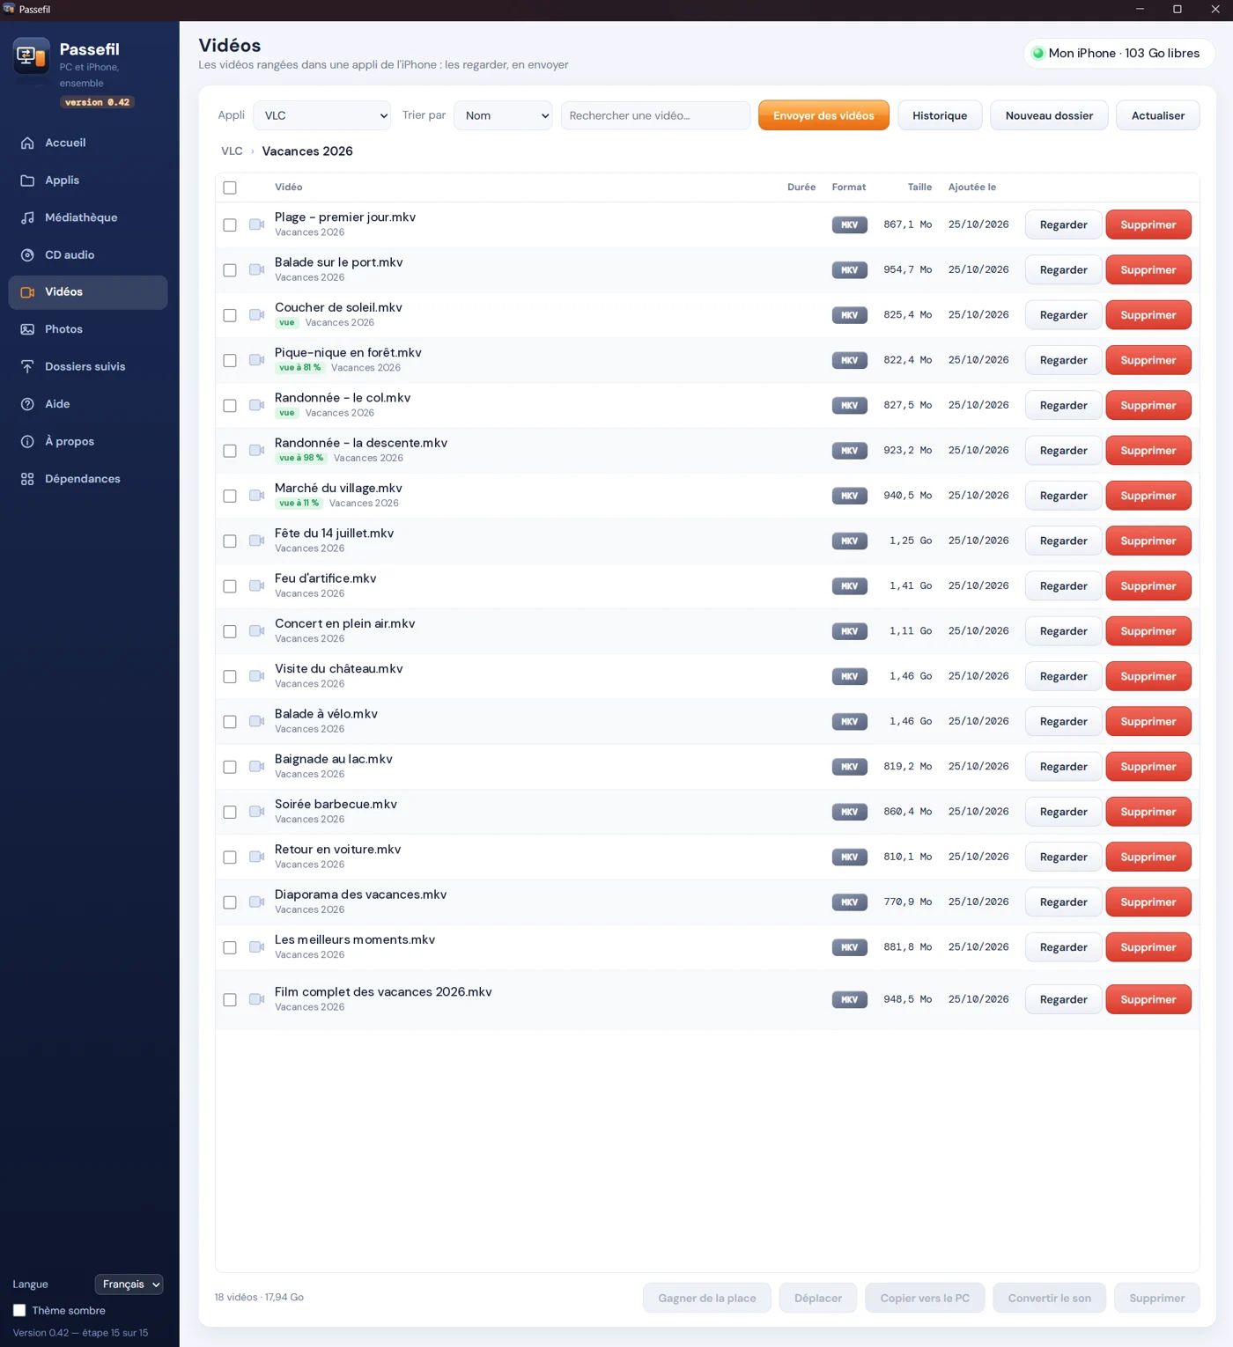Click video icon beside Feu d'artifice.mkv
The width and height of the screenshot is (1233, 1347).
tap(256, 586)
